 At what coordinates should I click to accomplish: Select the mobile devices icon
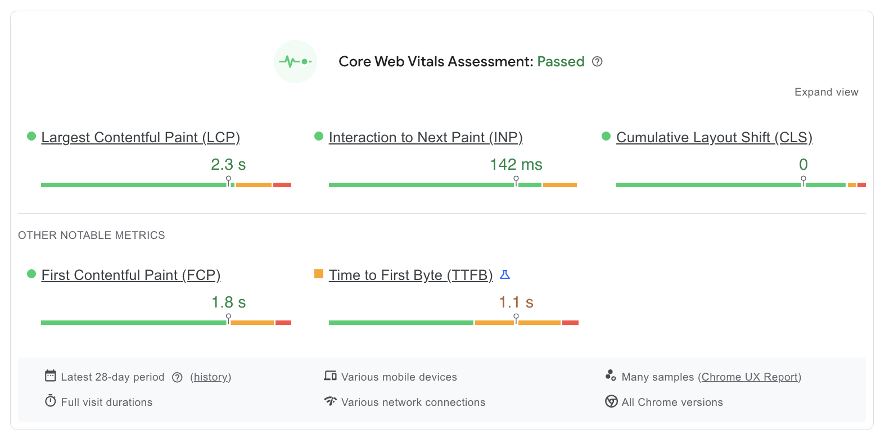pyautogui.click(x=330, y=376)
